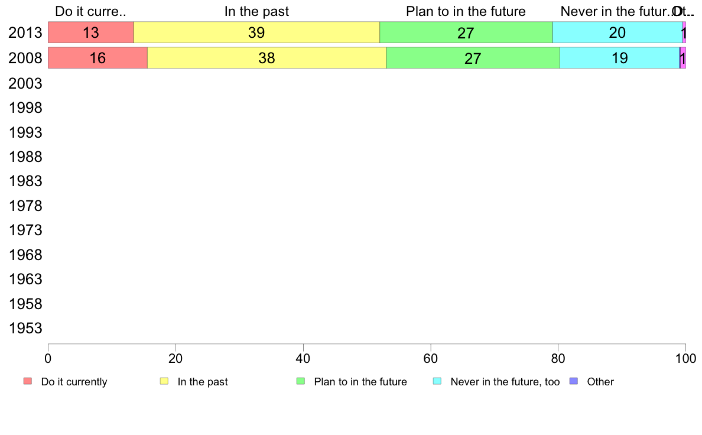Viewport: 702px width, 435px height.
Task: Select the 2013 red bar segment showing 13
Action: point(91,33)
